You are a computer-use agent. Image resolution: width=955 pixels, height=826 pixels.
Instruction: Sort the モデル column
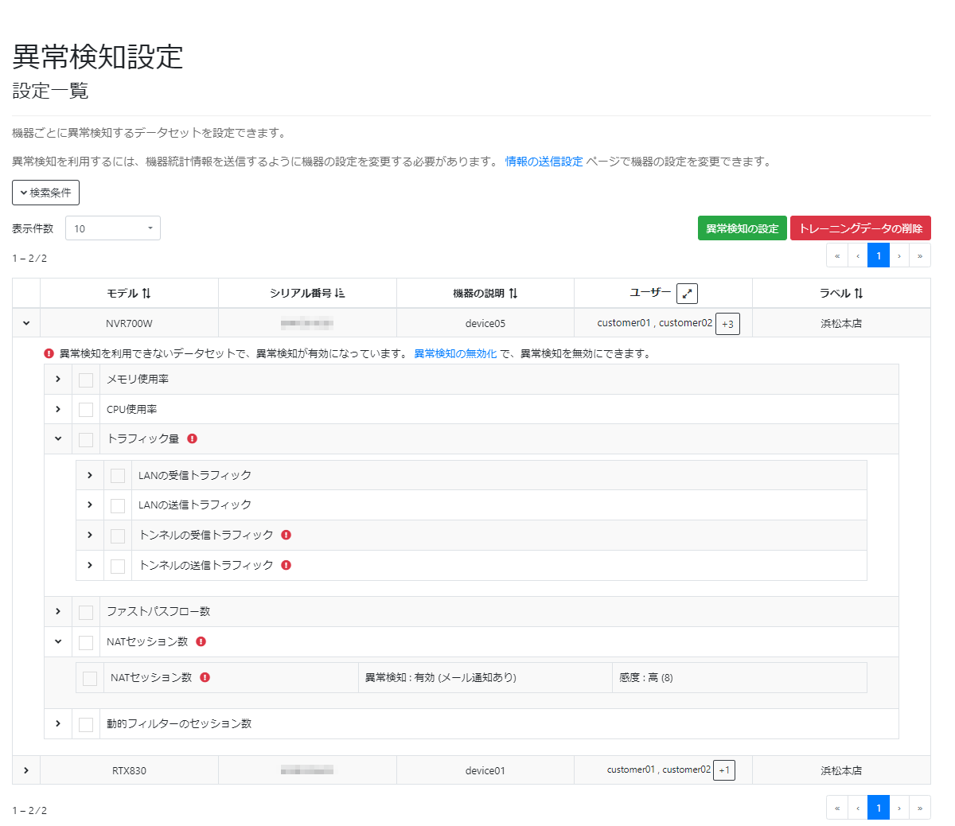tap(146, 293)
